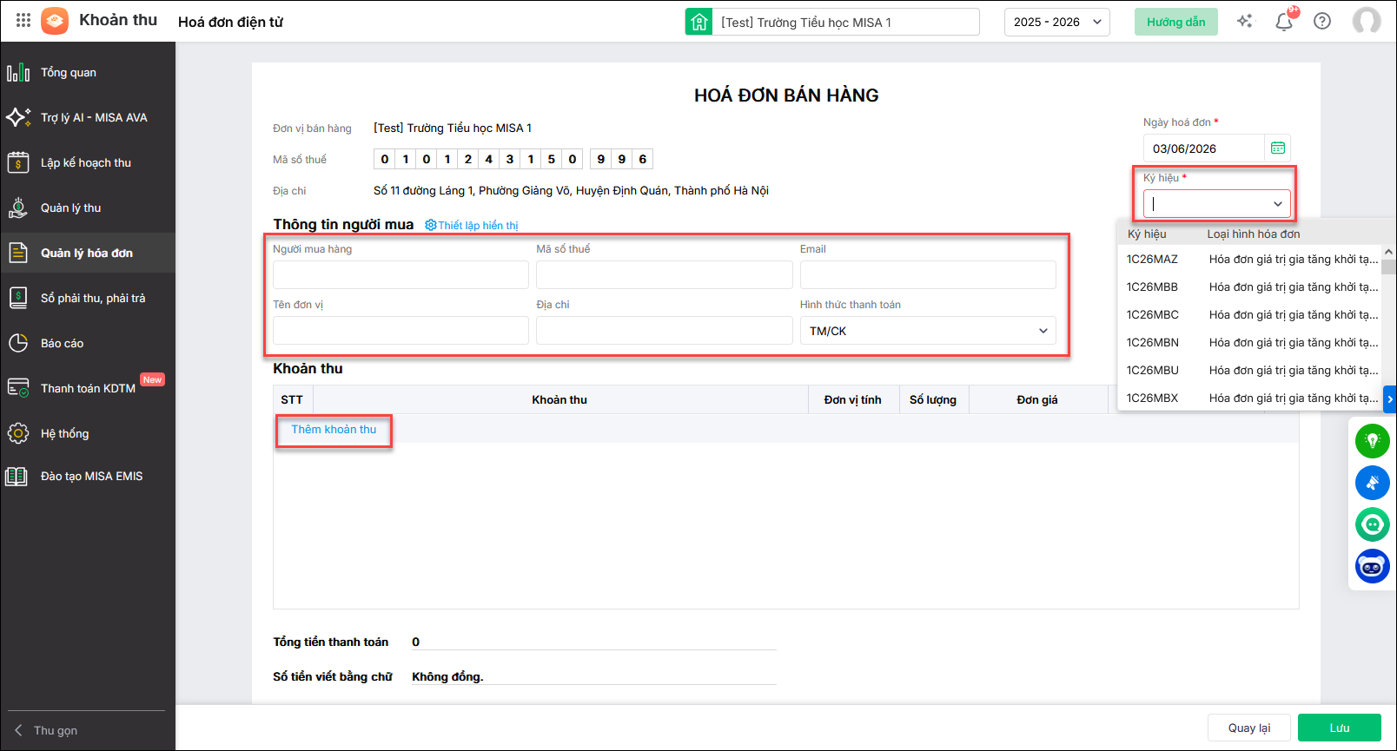
Task: Click the Email input field
Action: [928, 275]
